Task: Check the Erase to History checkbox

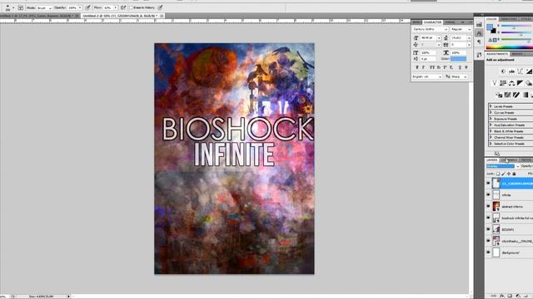Action: [x=132, y=7]
